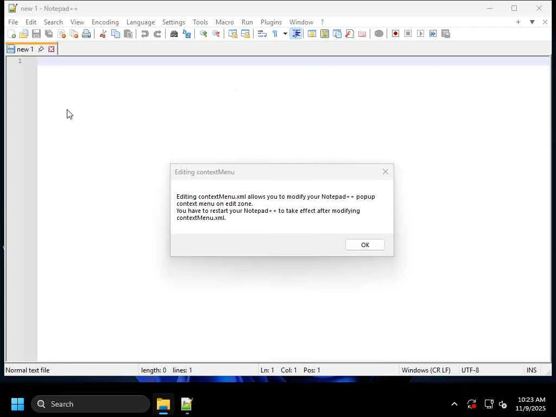Start macro recording with red button
The height and width of the screenshot is (417, 556).
pyautogui.click(x=395, y=34)
